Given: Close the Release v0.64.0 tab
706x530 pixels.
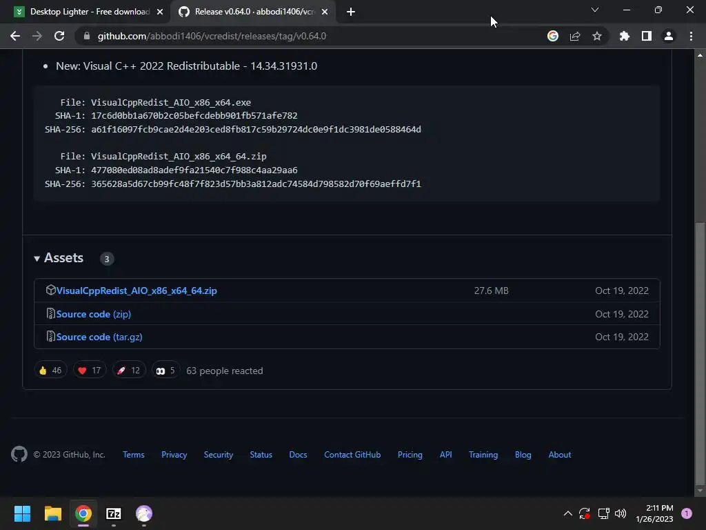Looking at the screenshot, I should (325, 12).
